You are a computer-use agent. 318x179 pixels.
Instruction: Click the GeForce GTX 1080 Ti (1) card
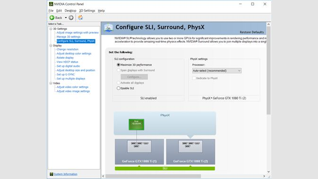pos(139,152)
